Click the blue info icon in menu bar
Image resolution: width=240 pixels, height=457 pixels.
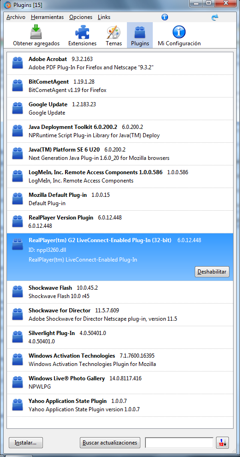(x=165, y=17)
